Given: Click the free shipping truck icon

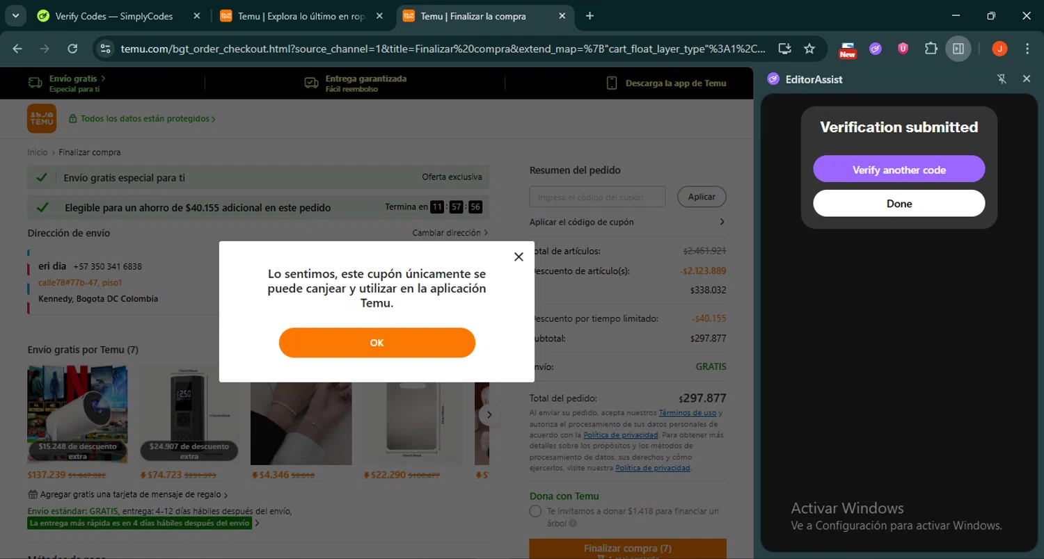Looking at the screenshot, I should pos(35,83).
